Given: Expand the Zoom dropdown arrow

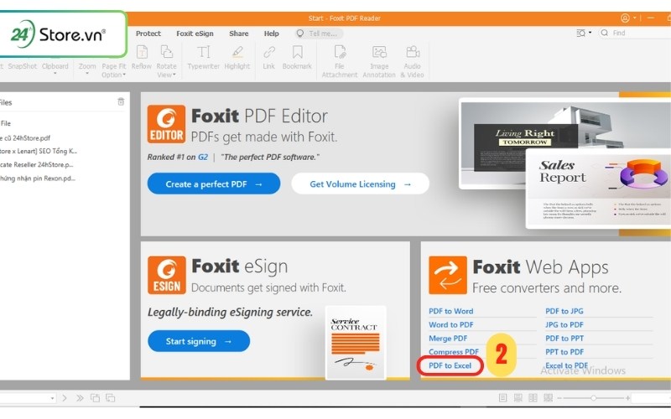Looking at the screenshot, I should 87,74.
